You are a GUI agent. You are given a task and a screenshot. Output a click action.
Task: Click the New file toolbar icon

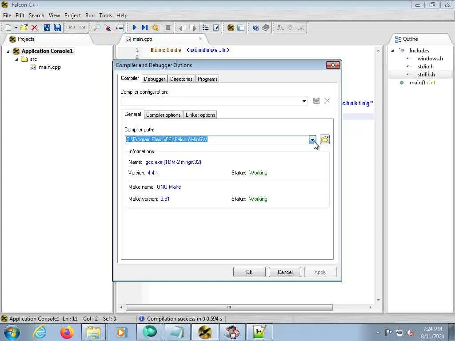8,28
